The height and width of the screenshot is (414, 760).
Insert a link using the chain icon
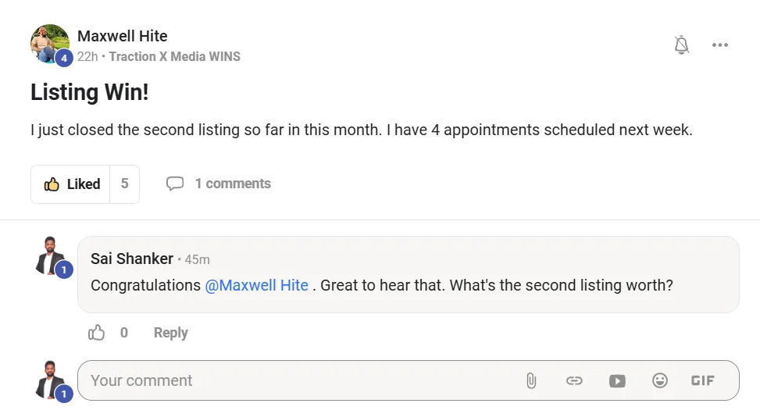[574, 380]
